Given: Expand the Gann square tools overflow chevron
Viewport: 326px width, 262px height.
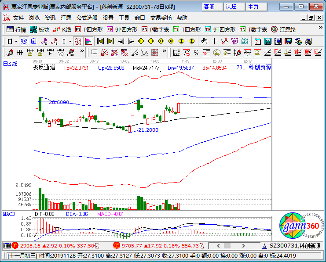Looking at the screenshot, I should tap(165, 50).
